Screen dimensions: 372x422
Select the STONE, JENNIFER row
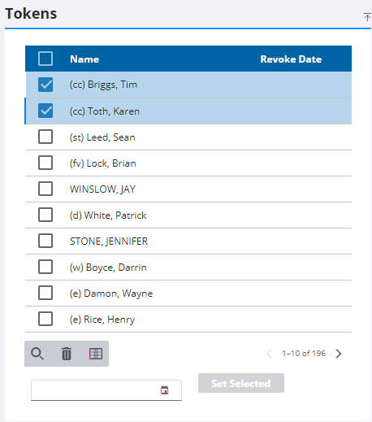pos(188,241)
